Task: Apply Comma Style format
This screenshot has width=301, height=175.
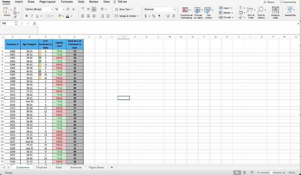Action: 159,16
